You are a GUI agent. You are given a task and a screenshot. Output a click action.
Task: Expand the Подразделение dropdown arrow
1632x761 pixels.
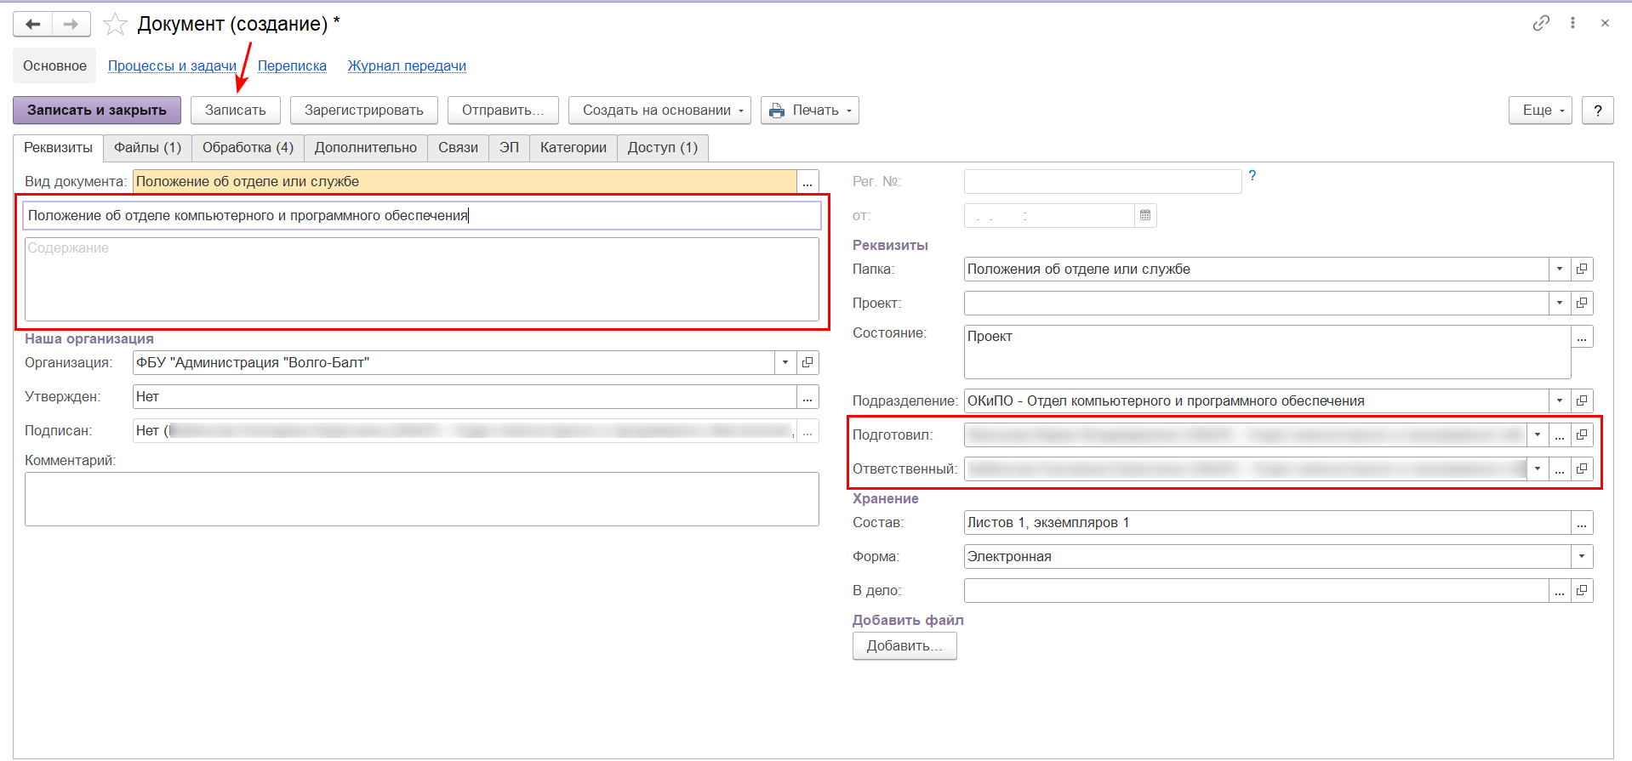tap(1560, 401)
